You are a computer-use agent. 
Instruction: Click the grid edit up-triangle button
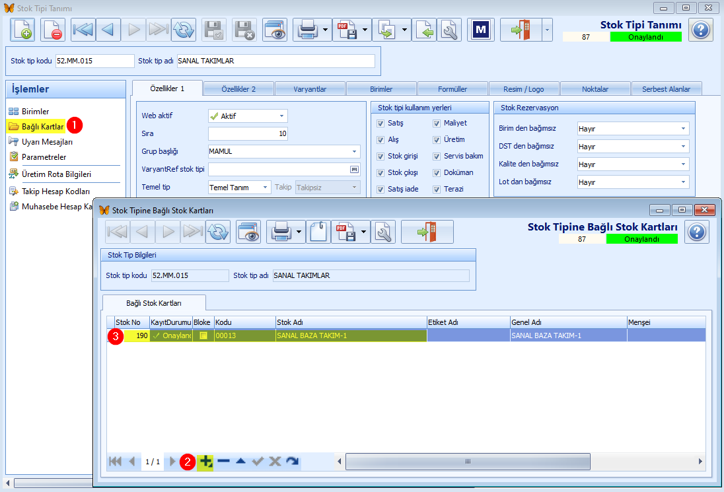(x=240, y=461)
